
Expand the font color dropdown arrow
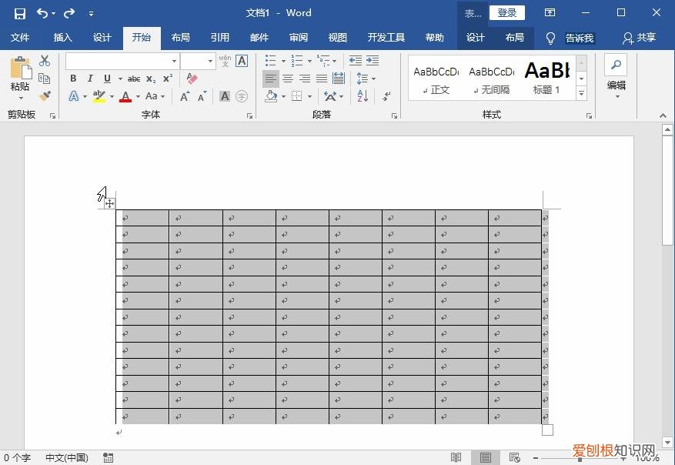137,95
